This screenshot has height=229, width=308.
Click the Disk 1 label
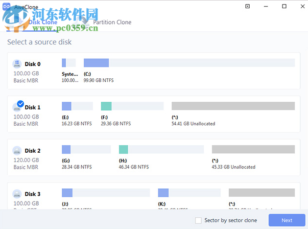pyautogui.click(x=33, y=107)
